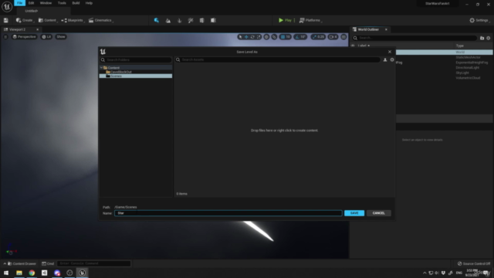The image size is (494, 278).
Task: Choose the viewport Translate gizmo tool
Action: click(246, 37)
